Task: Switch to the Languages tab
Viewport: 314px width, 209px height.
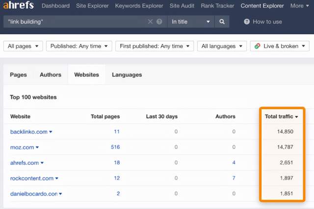Action: [x=127, y=75]
